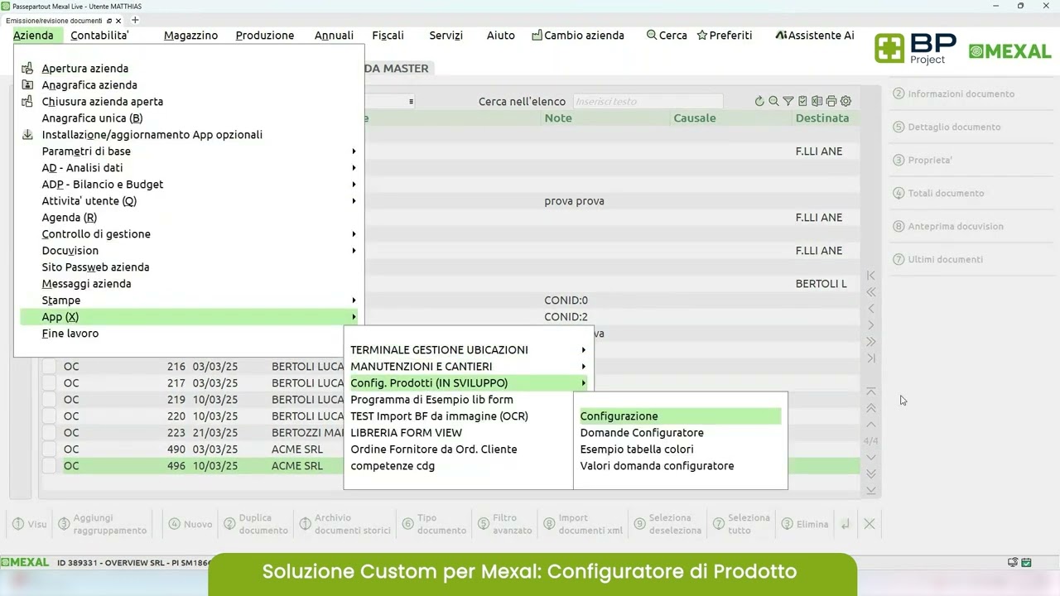This screenshot has width=1060, height=596.
Task: Click the Elimina button in bottom bar
Action: (804, 524)
